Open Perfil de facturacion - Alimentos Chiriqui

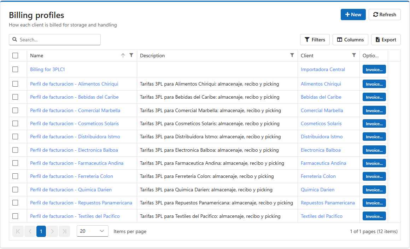click(x=74, y=84)
